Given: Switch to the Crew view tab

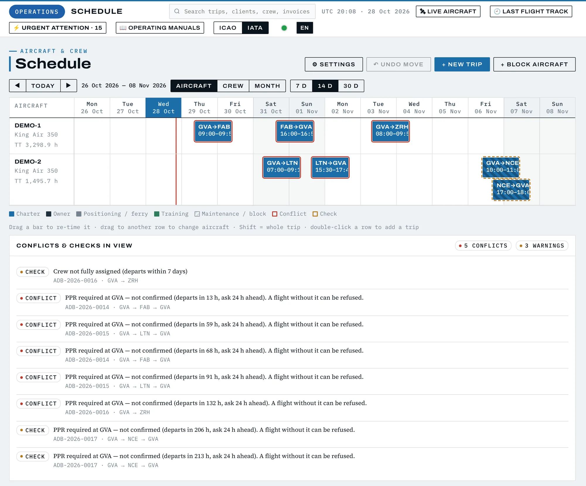Looking at the screenshot, I should tap(233, 86).
